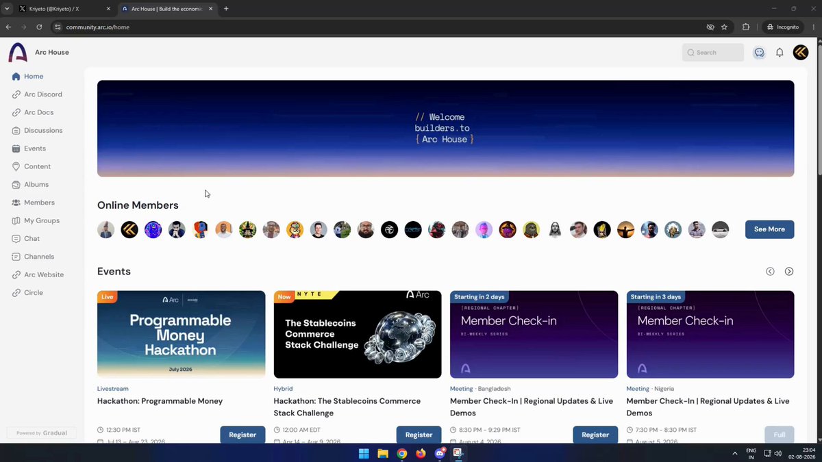Reload the page in the browser

[x=39, y=27]
